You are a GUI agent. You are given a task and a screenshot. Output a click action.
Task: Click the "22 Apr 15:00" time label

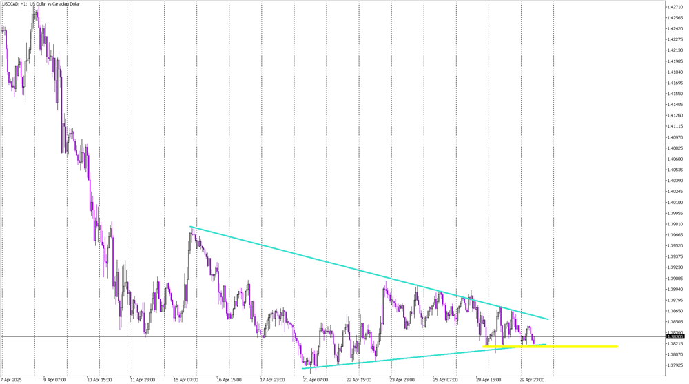358,380
